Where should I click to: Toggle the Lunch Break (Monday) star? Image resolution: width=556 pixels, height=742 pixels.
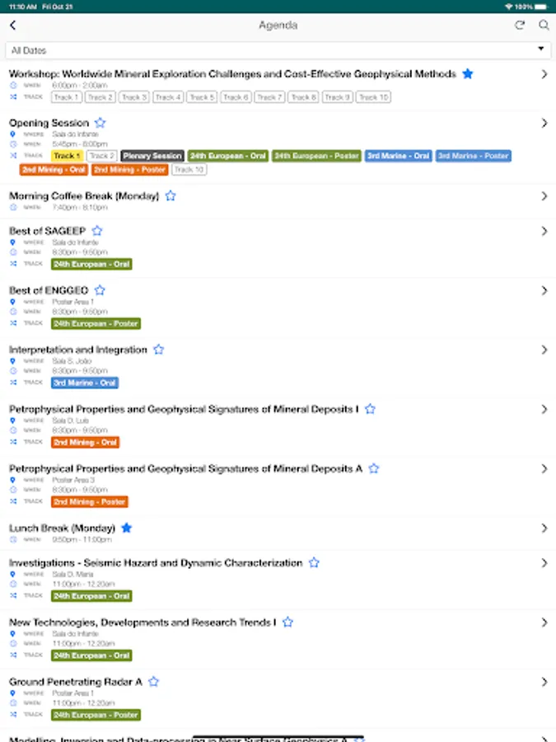click(127, 528)
